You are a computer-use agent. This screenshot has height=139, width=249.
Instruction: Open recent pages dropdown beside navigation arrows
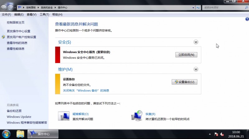click(15, 7)
